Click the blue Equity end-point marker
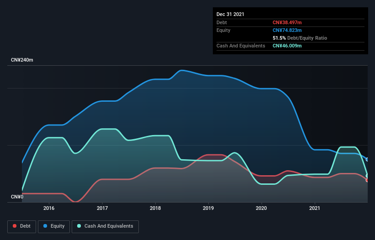 click(367, 159)
